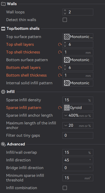Click Bottom shell thickness revert arrow
The width and height of the screenshot is (105, 193).
click(60, 75)
